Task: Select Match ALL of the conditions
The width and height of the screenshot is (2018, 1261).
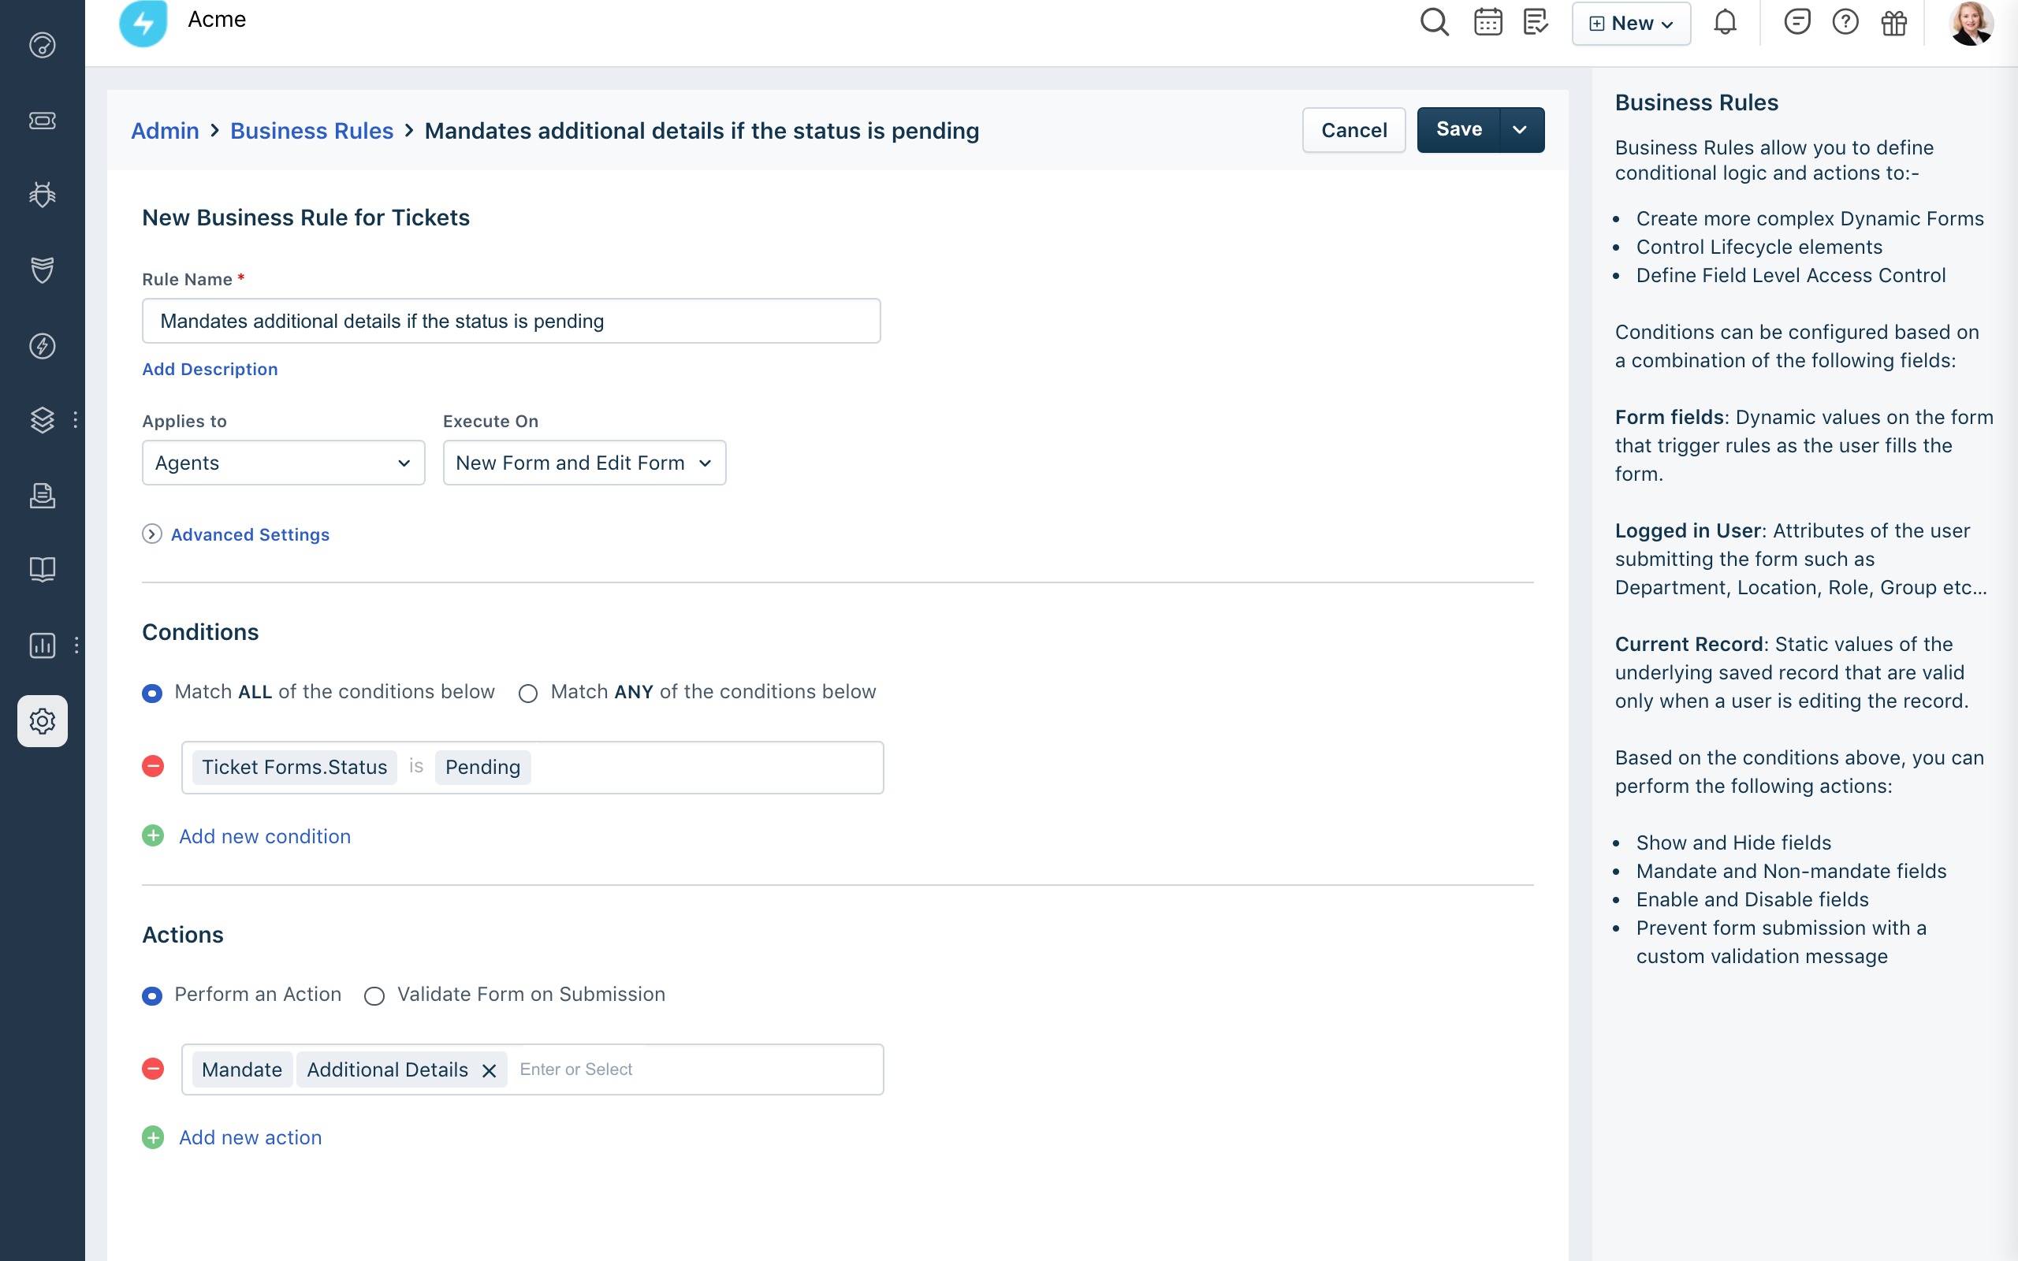Action: [152, 693]
